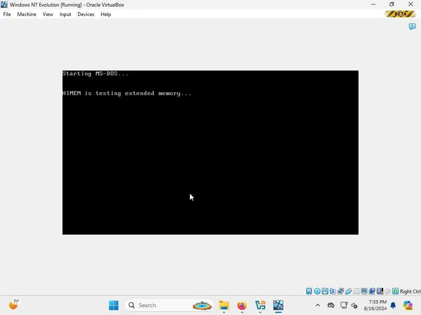The image size is (421, 315).
Task: Show hidden system tray icons
Action: (318, 305)
